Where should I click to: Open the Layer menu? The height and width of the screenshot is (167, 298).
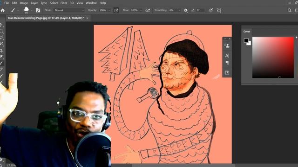[x=34, y=3]
